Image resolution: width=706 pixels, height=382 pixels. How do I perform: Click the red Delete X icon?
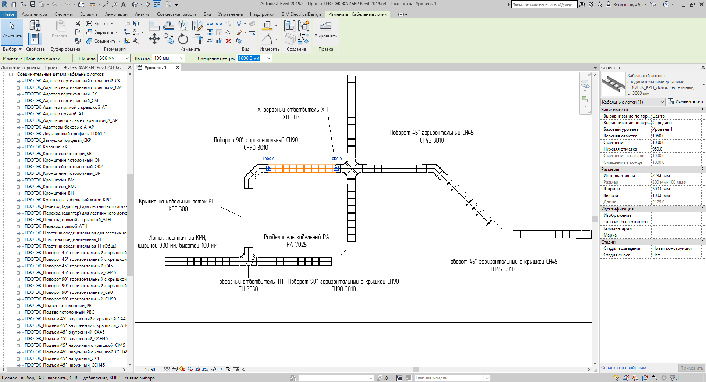tap(228, 41)
